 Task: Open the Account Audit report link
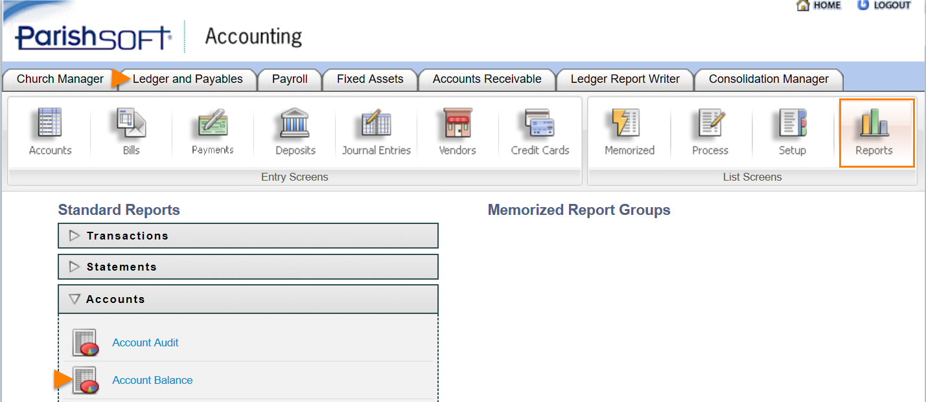(145, 342)
